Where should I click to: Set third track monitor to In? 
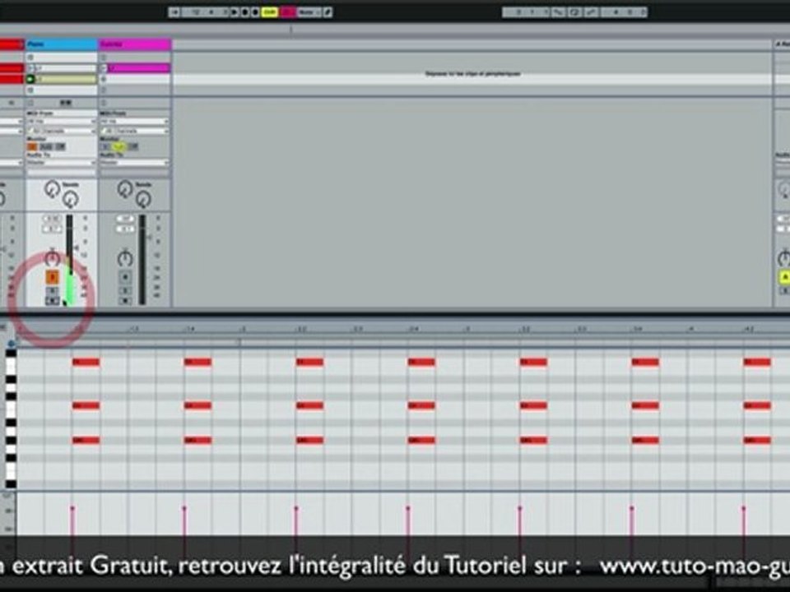pos(105,146)
